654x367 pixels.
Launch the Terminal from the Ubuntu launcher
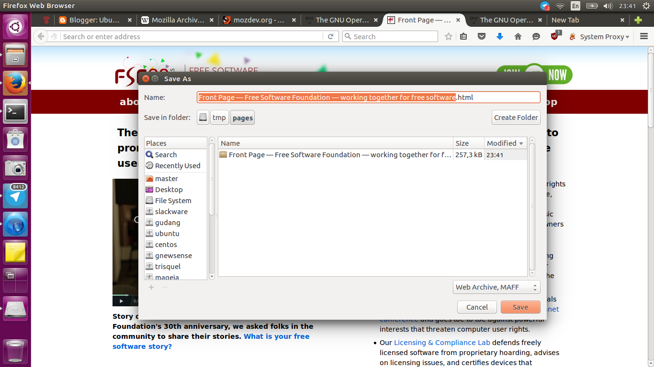[15, 112]
